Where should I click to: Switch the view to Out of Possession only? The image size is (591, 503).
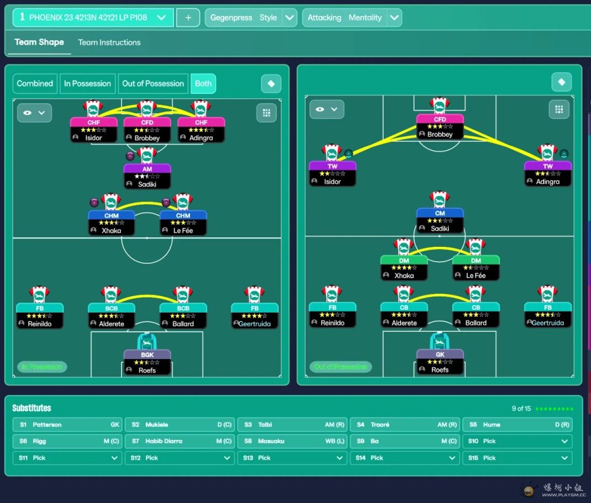tap(153, 84)
